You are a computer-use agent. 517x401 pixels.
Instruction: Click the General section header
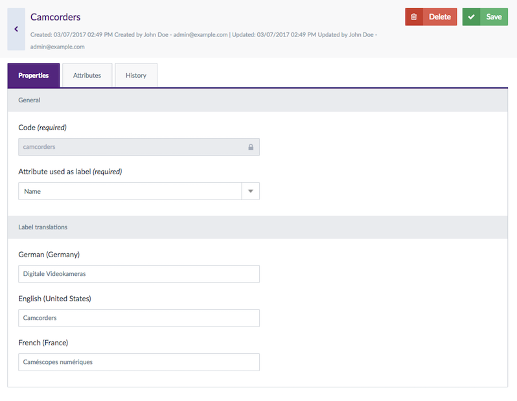[x=29, y=100]
